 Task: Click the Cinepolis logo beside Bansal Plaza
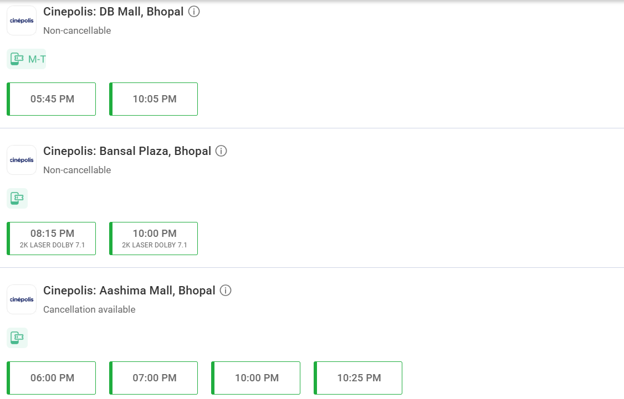(22, 160)
